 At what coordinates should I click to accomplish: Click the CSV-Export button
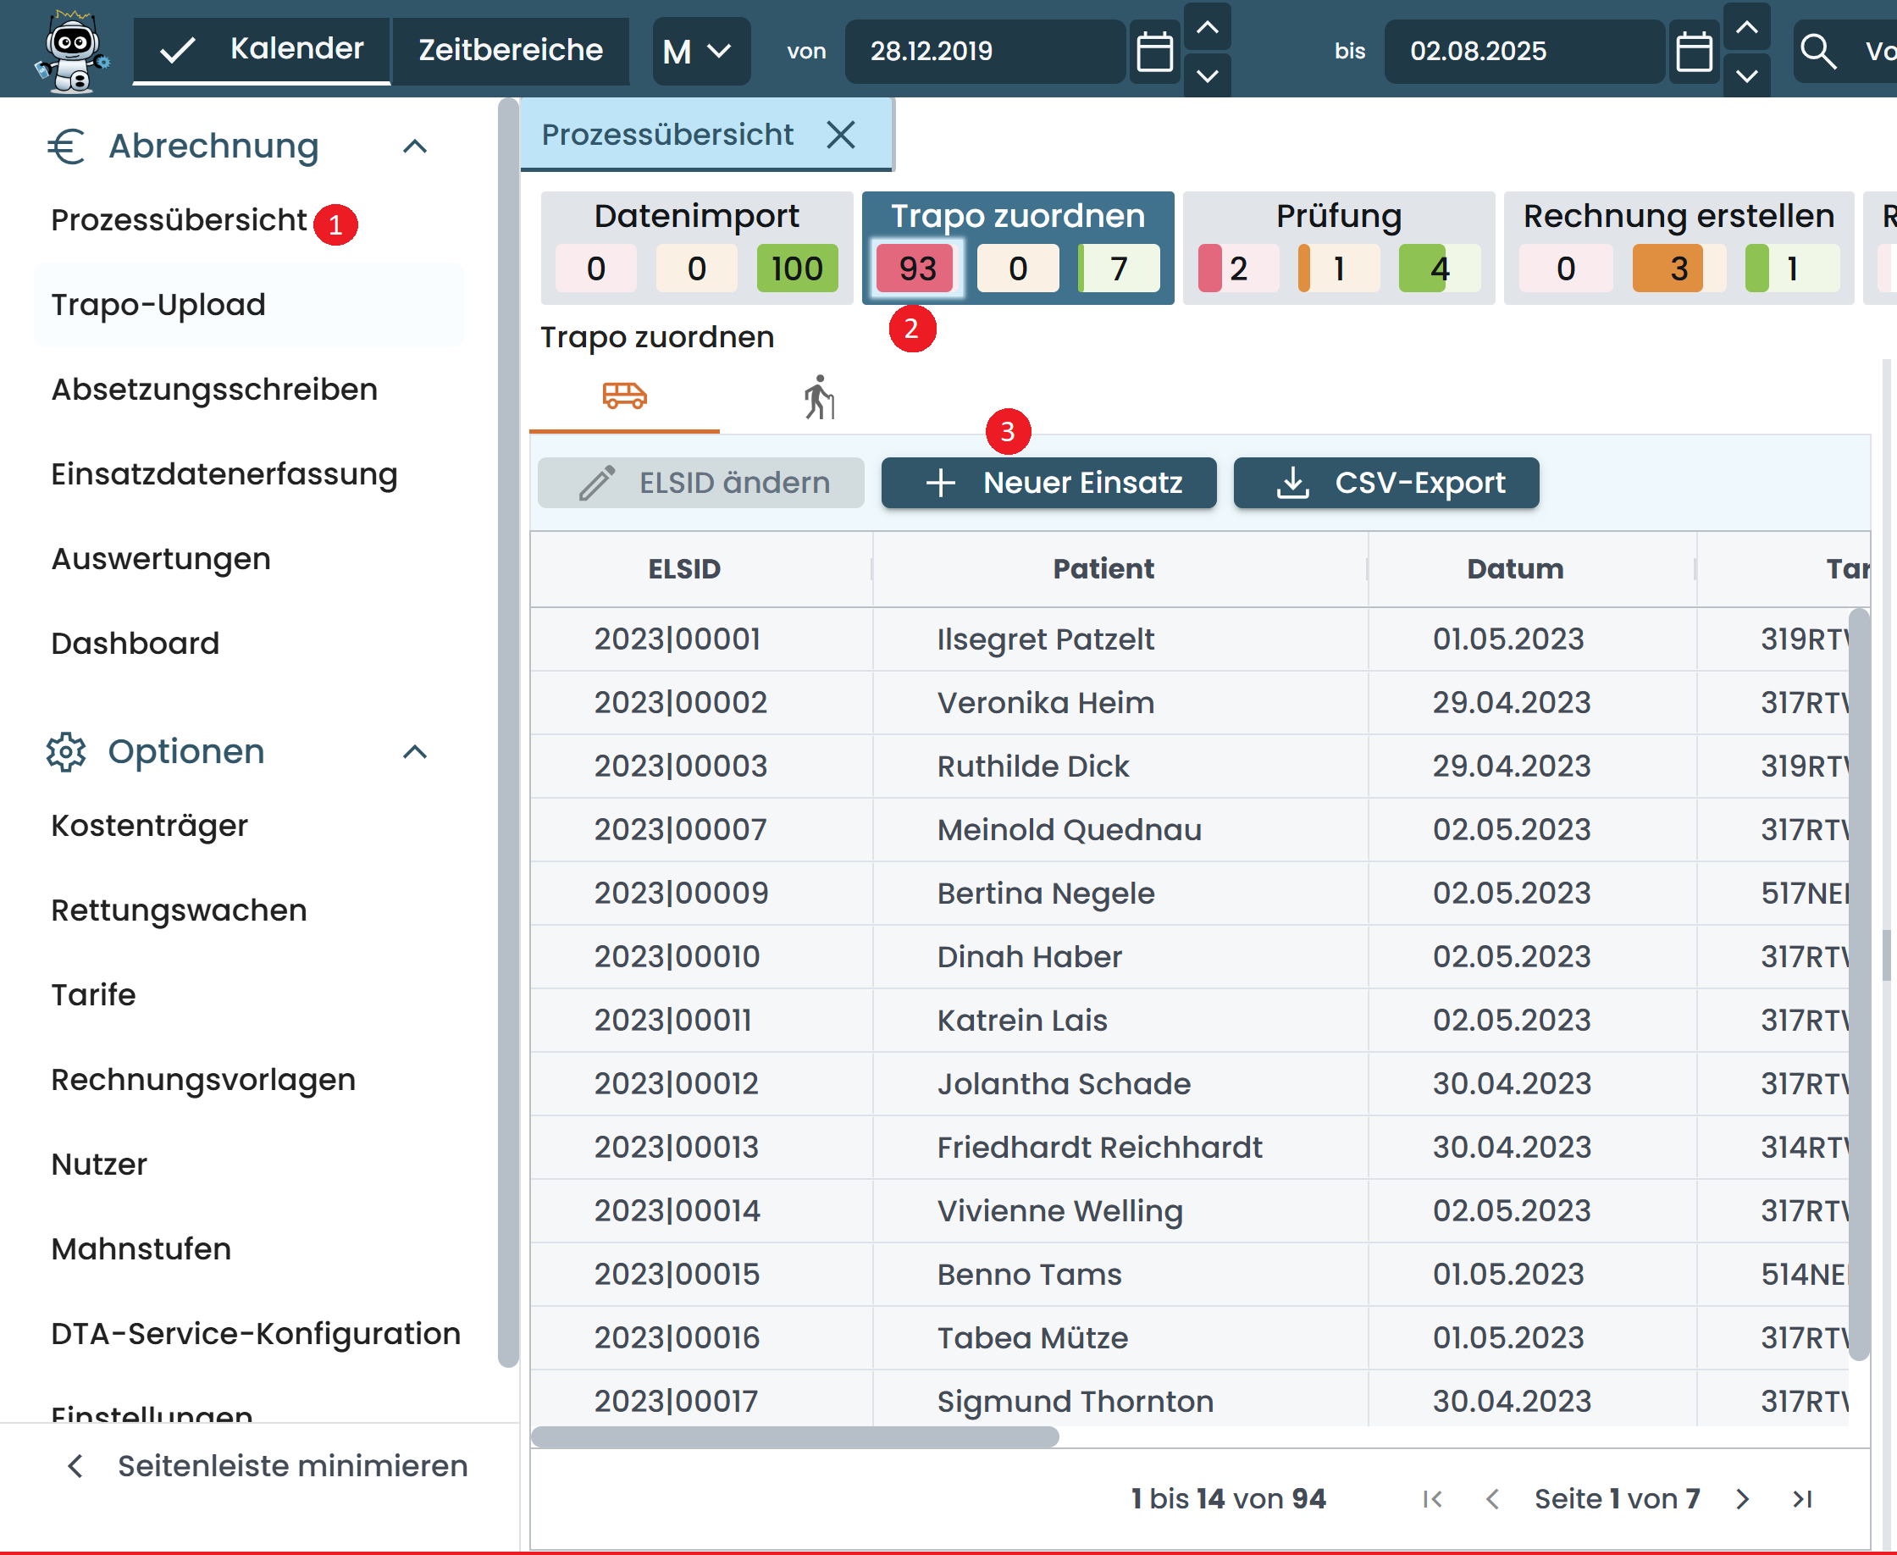[x=1385, y=483]
